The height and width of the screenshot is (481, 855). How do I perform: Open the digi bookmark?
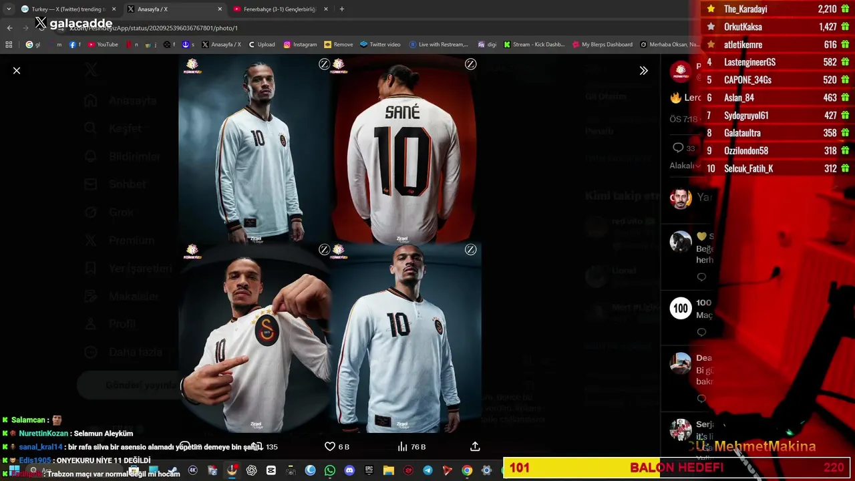coord(487,45)
